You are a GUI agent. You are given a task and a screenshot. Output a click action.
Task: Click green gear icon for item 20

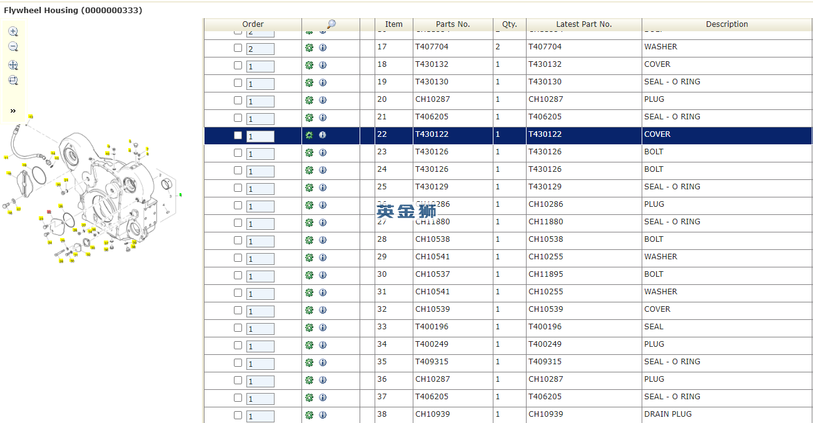pos(309,100)
